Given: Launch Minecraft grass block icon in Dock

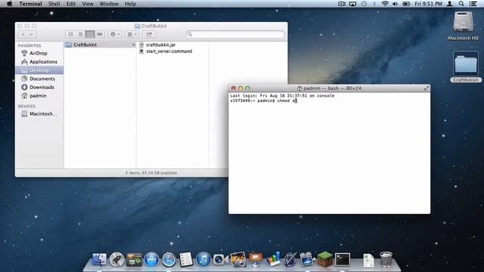Looking at the screenshot, I should click(325, 259).
